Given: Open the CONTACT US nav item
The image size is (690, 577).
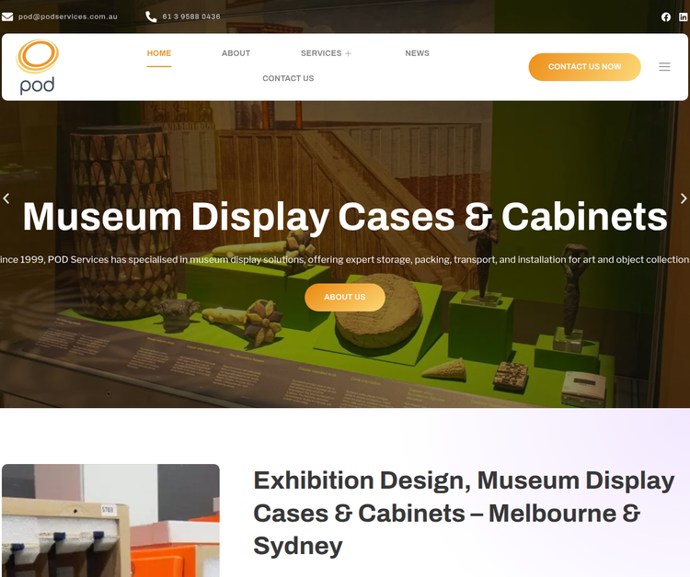Looking at the screenshot, I should coord(288,78).
